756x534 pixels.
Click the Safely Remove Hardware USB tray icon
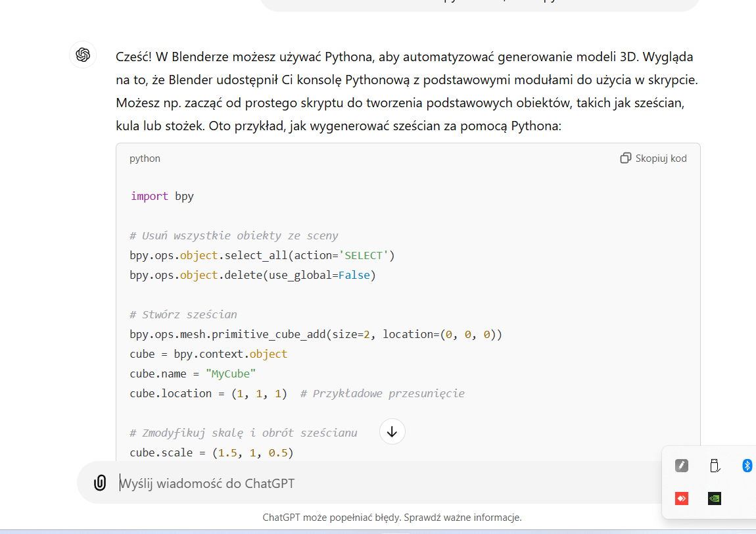tap(715, 466)
